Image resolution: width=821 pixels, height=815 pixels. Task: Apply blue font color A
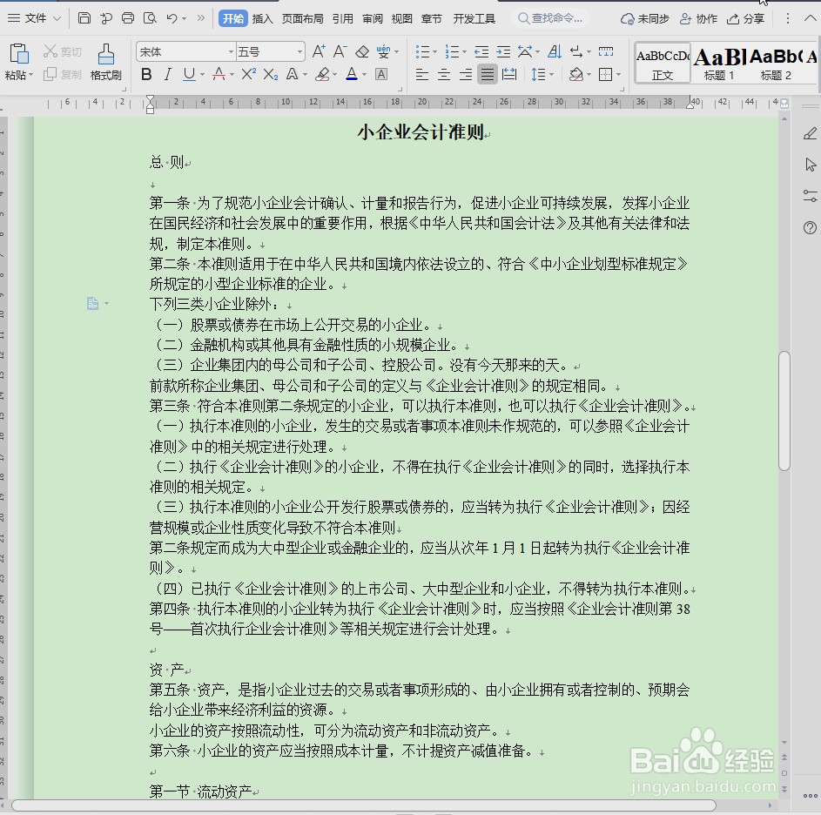[x=352, y=74]
